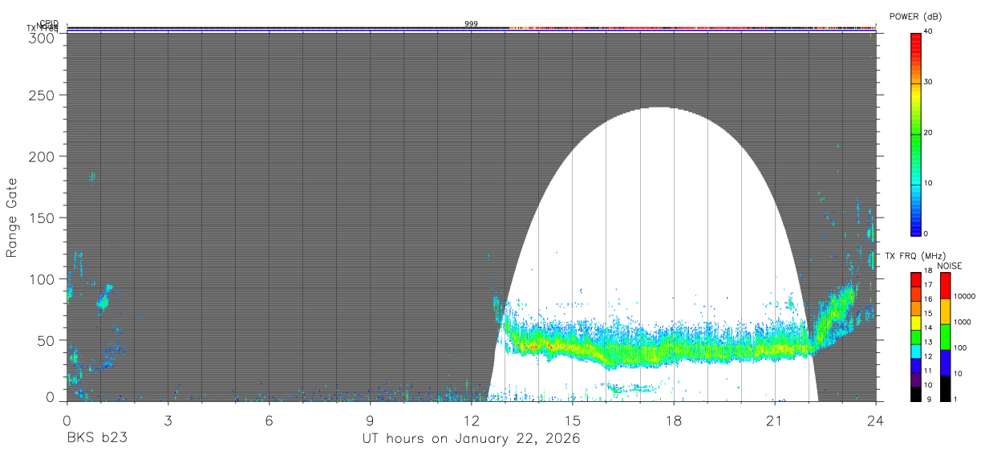Click the red NOISE legend swatch above 10000
985x455 pixels.
point(945,286)
